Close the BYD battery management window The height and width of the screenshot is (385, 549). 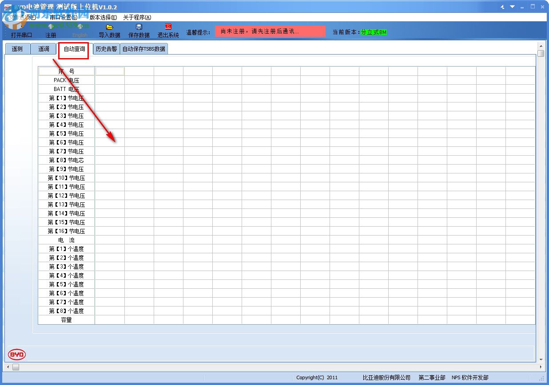tap(543, 7)
